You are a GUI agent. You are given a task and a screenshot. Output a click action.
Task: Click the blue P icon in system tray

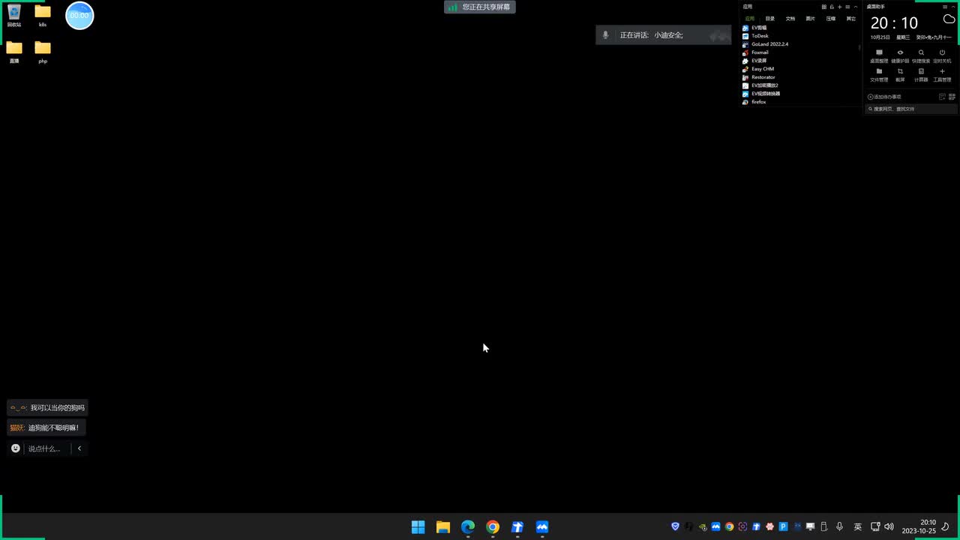click(x=783, y=527)
